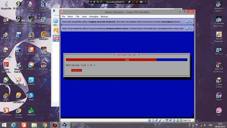Screen dimensions: 227x128
Task: Click the mouse integration status icon
Action: pyautogui.click(x=177, y=120)
